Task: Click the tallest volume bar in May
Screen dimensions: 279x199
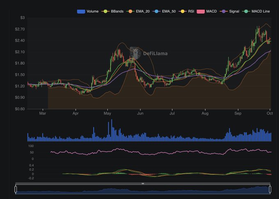Action: tap(112, 130)
